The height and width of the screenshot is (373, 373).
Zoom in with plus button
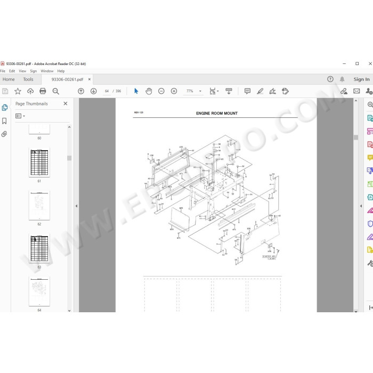pyautogui.click(x=174, y=91)
